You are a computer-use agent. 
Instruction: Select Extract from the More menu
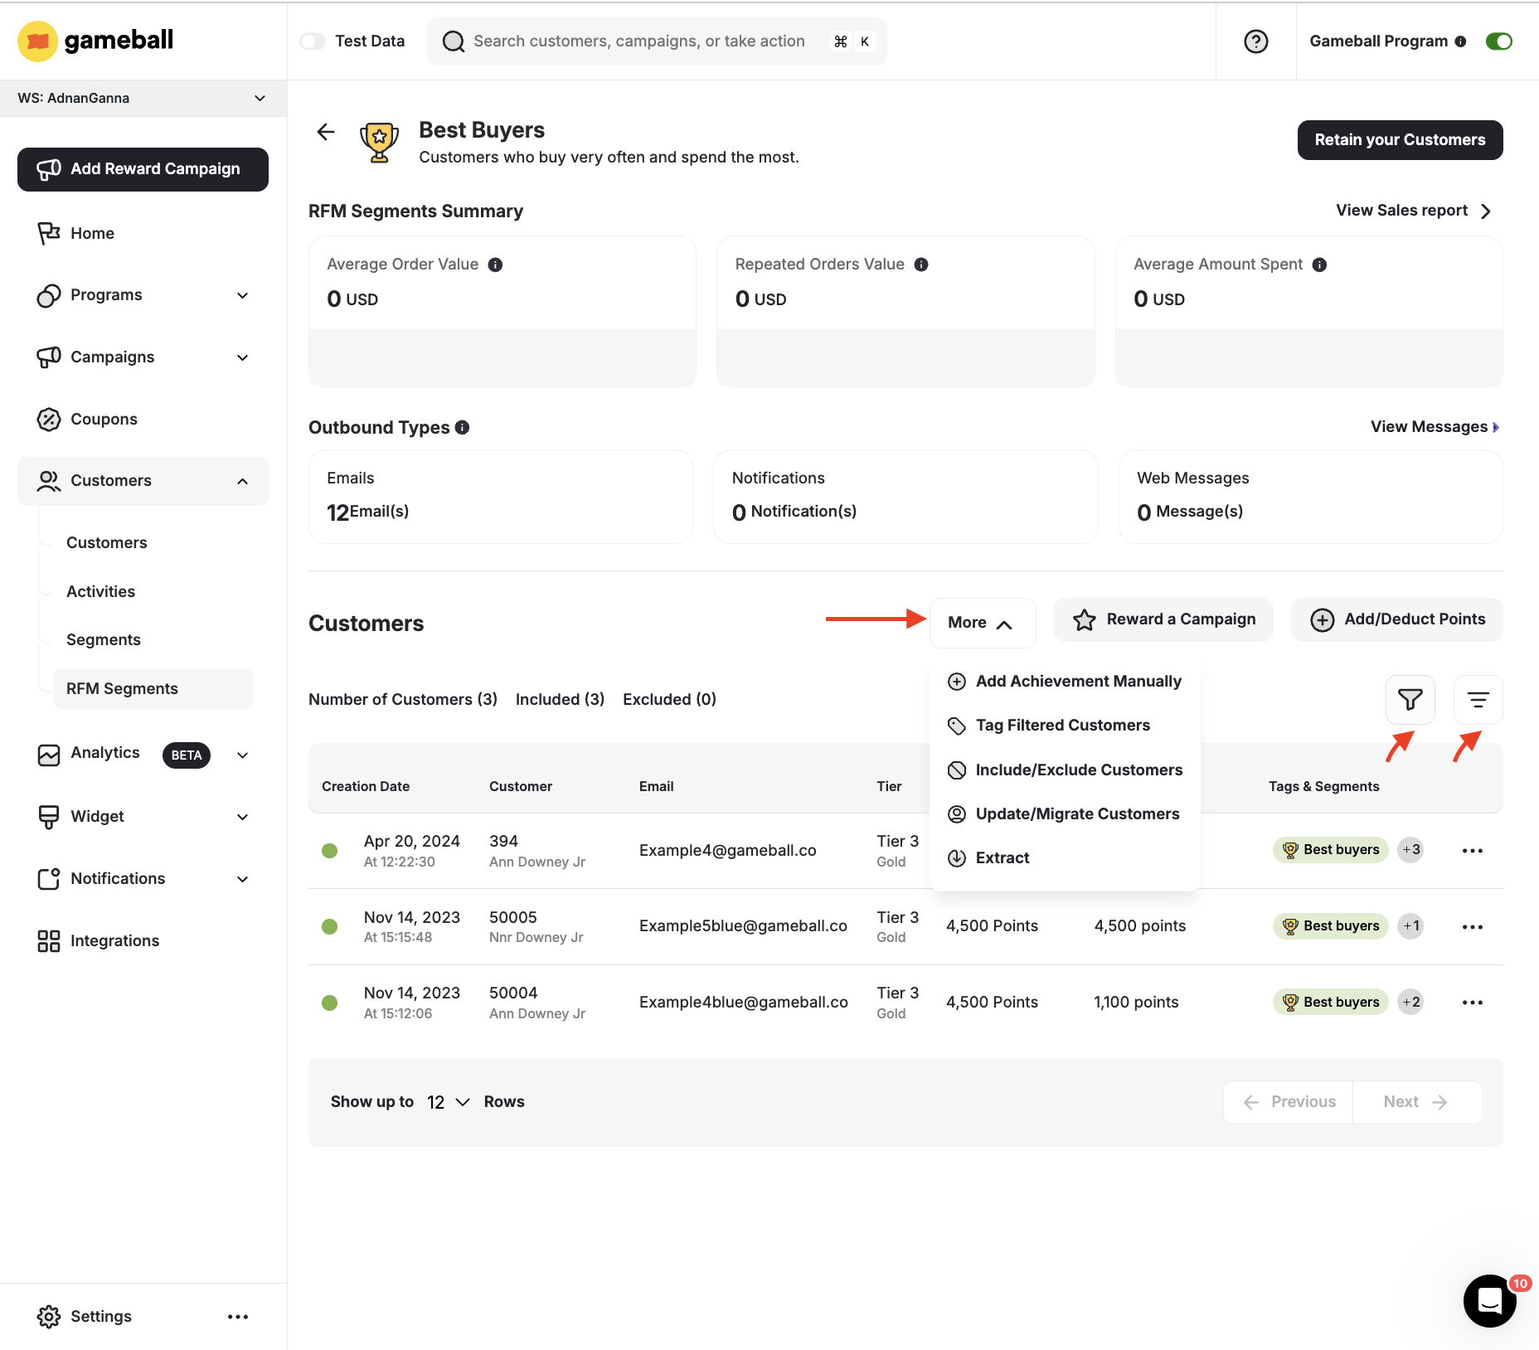pyautogui.click(x=1003, y=857)
